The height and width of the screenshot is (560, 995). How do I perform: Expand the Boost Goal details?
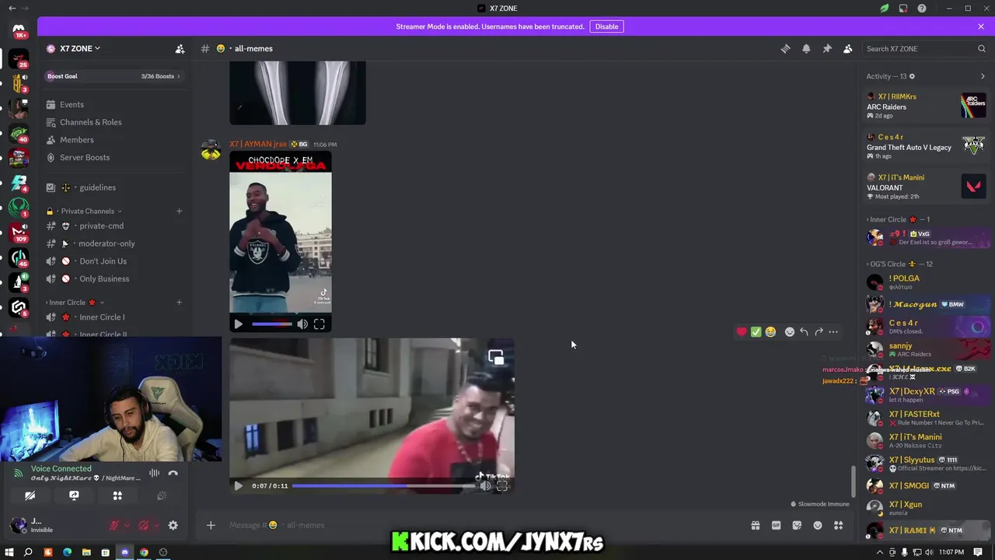click(113, 76)
